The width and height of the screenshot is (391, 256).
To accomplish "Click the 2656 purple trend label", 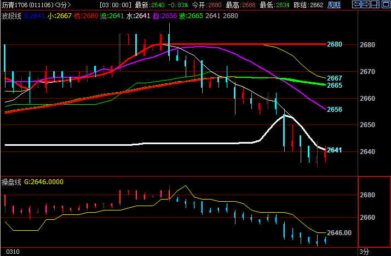I will (334, 110).
